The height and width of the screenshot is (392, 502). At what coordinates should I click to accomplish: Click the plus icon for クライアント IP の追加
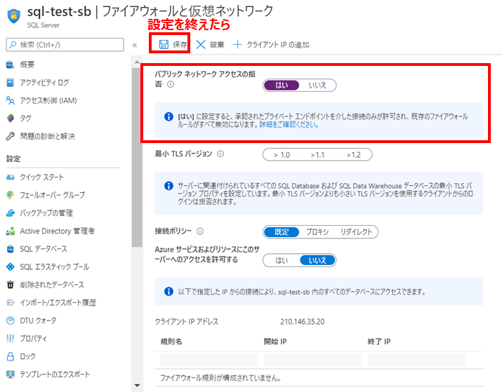(x=237, y=44)
